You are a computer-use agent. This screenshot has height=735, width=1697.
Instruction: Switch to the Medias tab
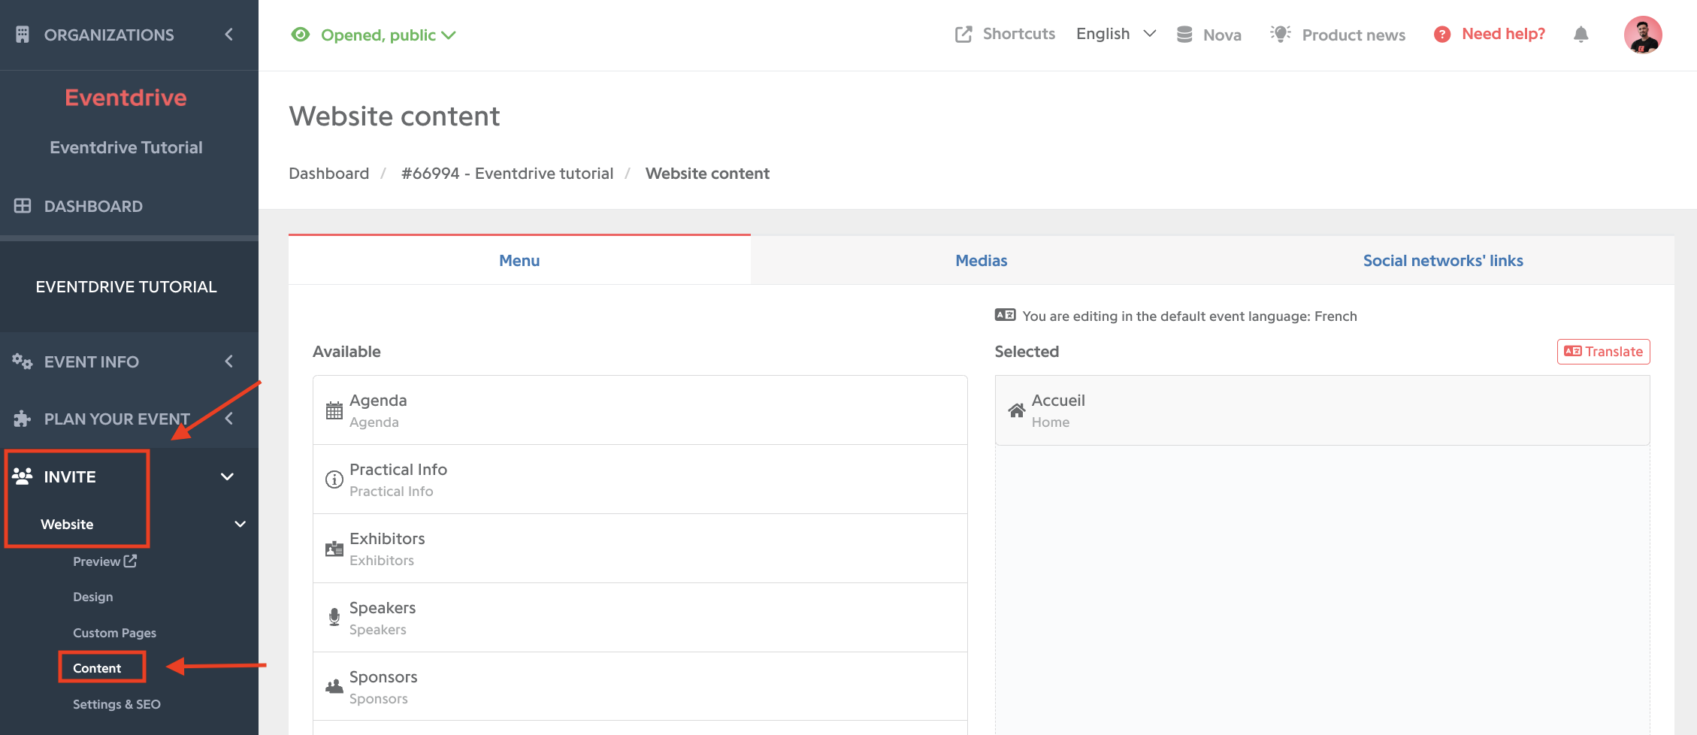[981, 261]
